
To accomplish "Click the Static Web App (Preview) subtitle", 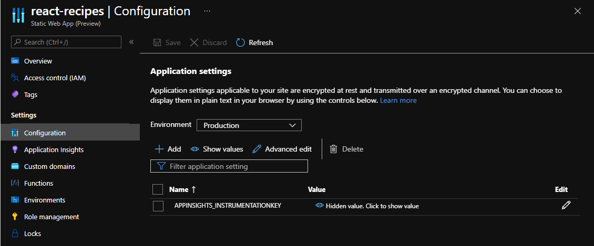I will pos(66,24).
